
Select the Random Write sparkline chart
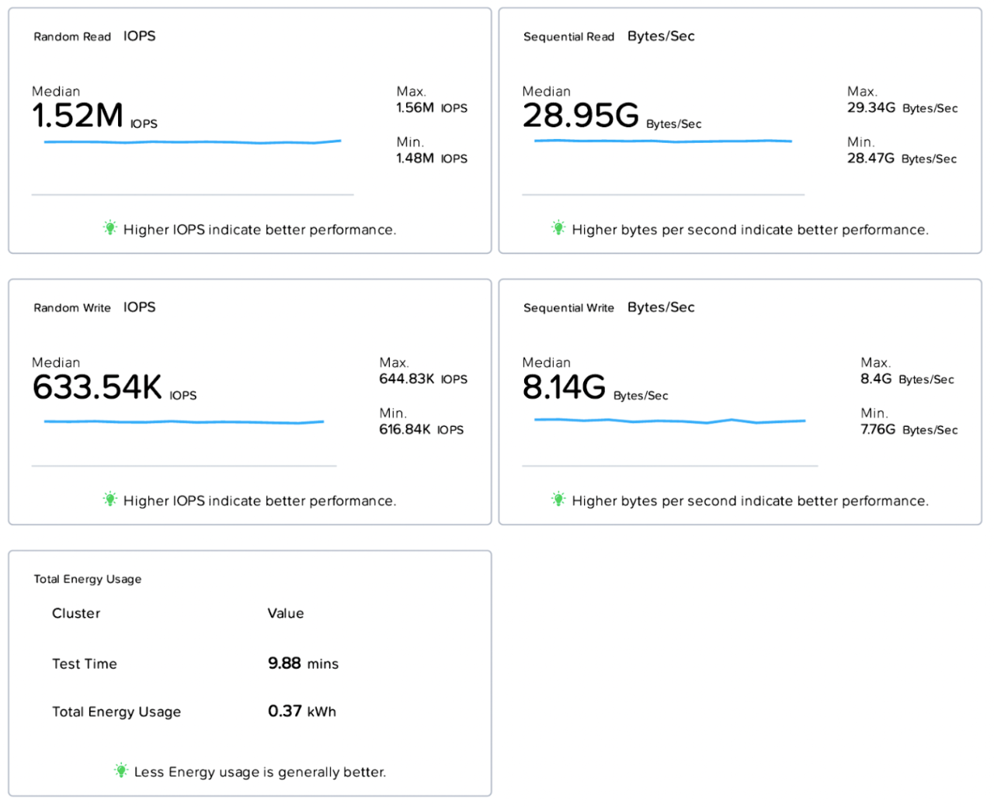click(184, 421)
